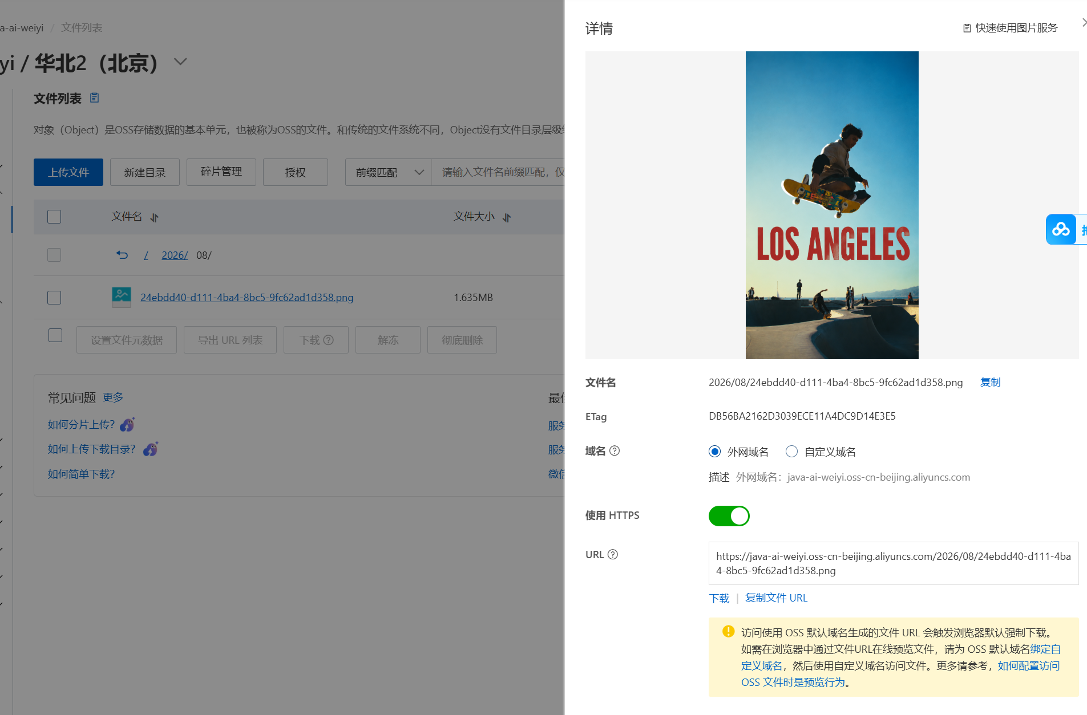Viewport: 1087px width, 715px height.
Task: Click the document icon before 快速使用图片服务
Action: point(967,28)
